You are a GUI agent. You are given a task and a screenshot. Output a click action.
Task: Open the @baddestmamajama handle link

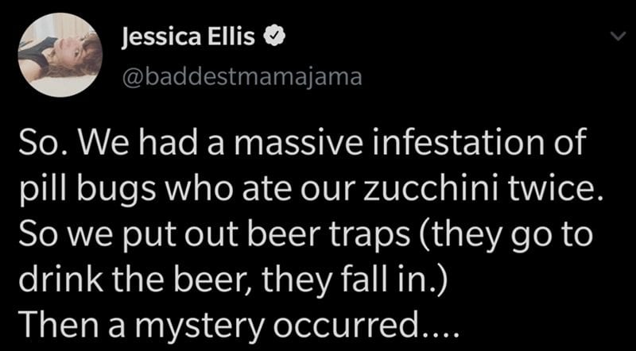(242, 76)
